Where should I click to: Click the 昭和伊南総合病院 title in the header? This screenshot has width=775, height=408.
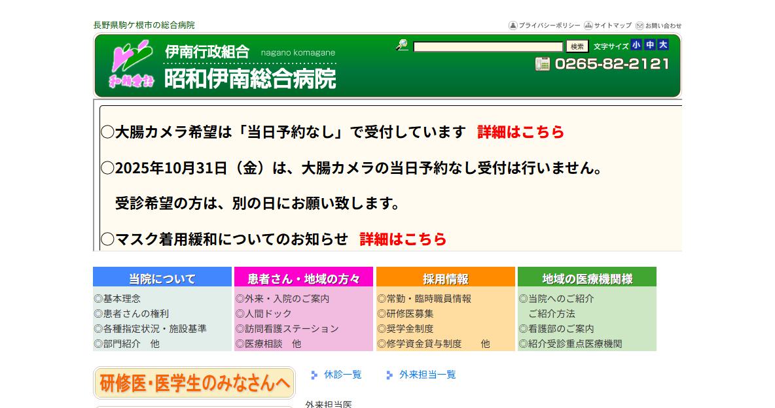[x=250, y=79]
